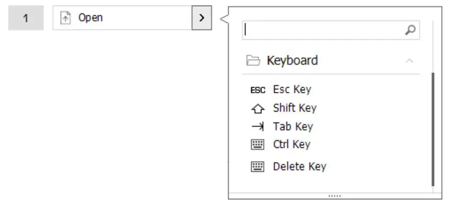Image resolution: width=456 pixels, height=206 pixels.
Task: Click the keyboard icon beside Ctrl Key
Action: pos(258,145)
